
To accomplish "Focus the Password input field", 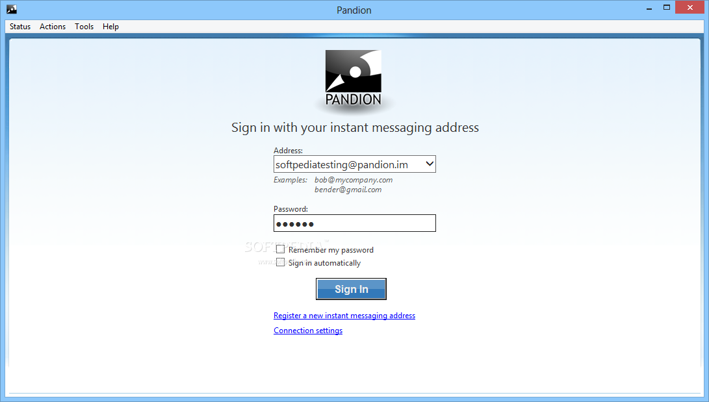I will tap(355, 223).
